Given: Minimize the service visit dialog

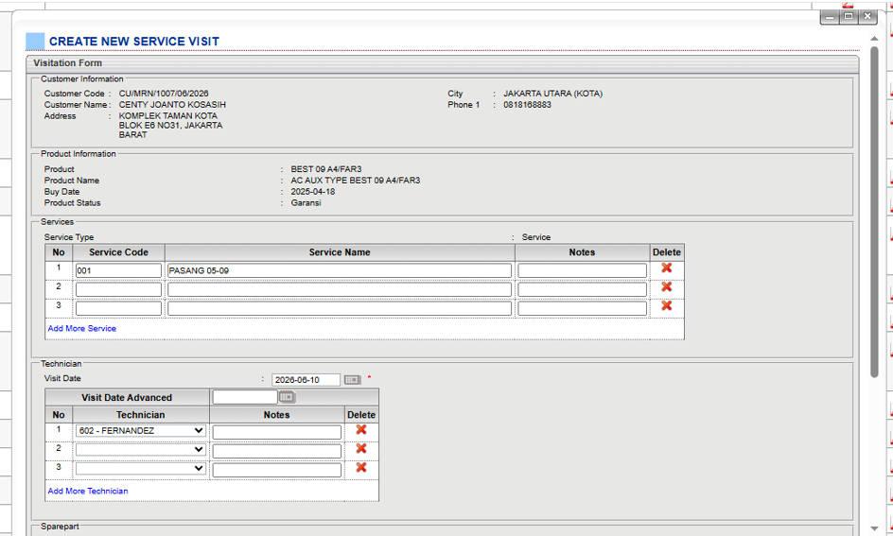Looking at the screenshot, I should click(x=830, y=16).
